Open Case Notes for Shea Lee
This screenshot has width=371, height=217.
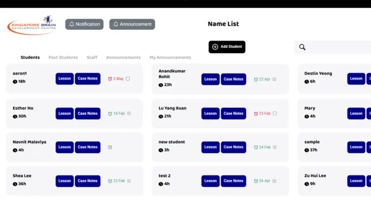87,181
